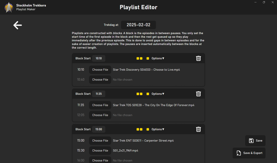Image resolution: width=277 pixels, height=163 pixels.
Task: Edit the 11:35 Block Start time field
Action: (99, 94)
